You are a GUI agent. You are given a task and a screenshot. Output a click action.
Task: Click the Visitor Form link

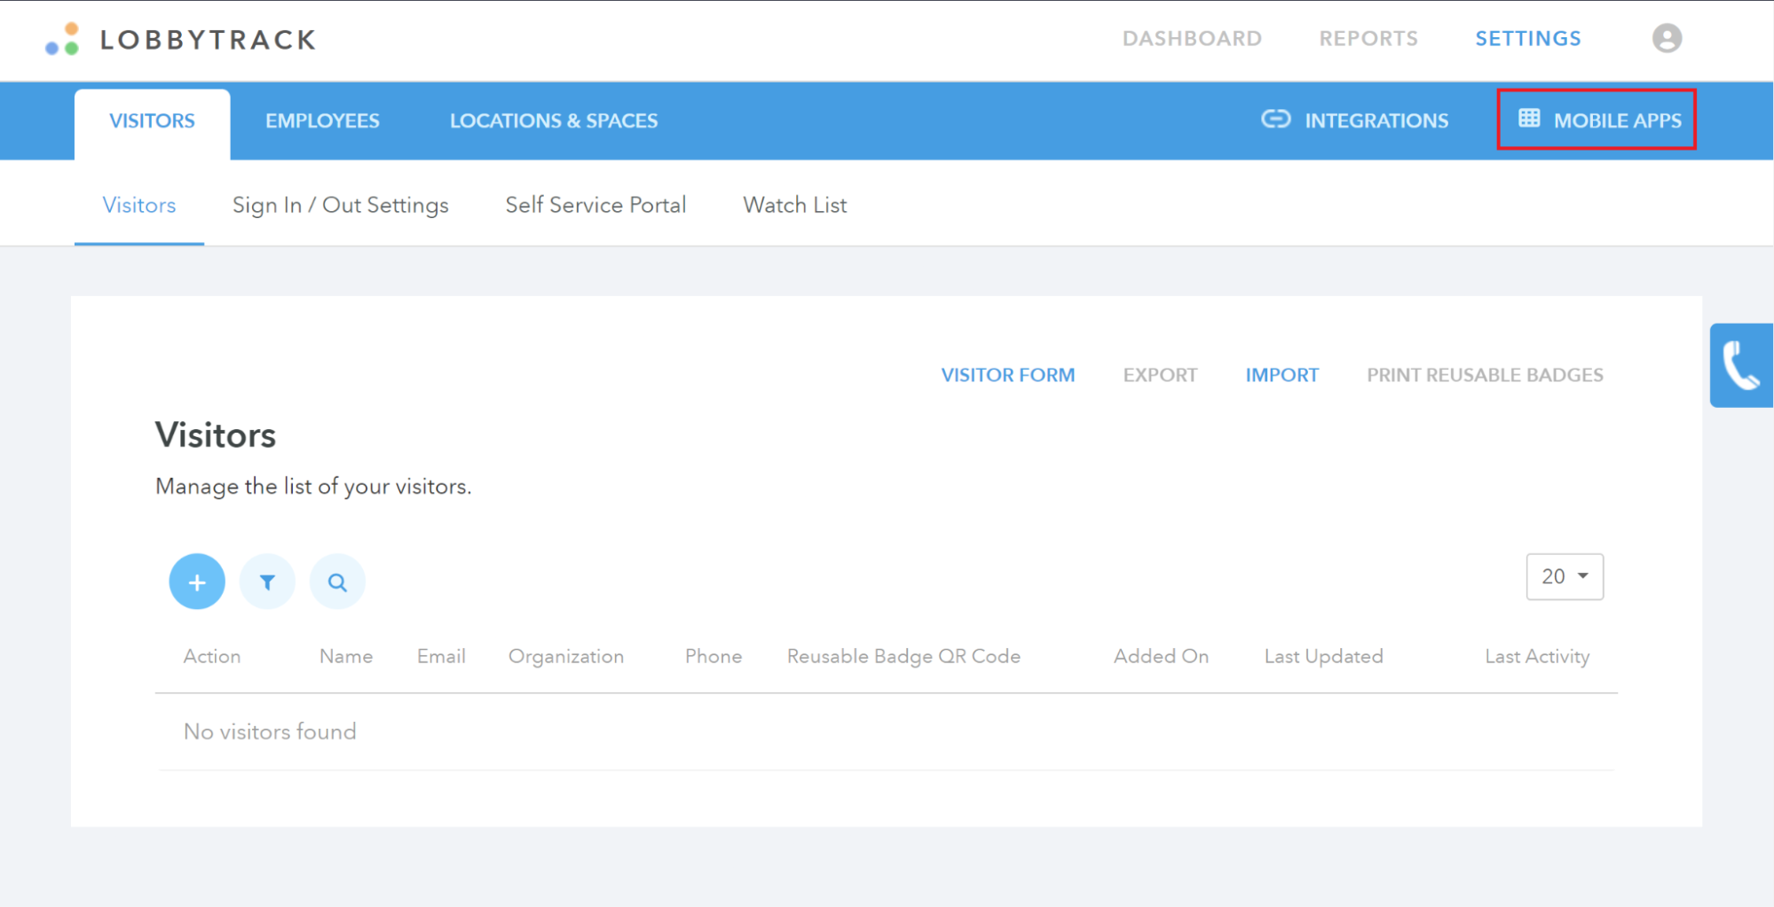pyautogui.click(x=1007, y=375)
